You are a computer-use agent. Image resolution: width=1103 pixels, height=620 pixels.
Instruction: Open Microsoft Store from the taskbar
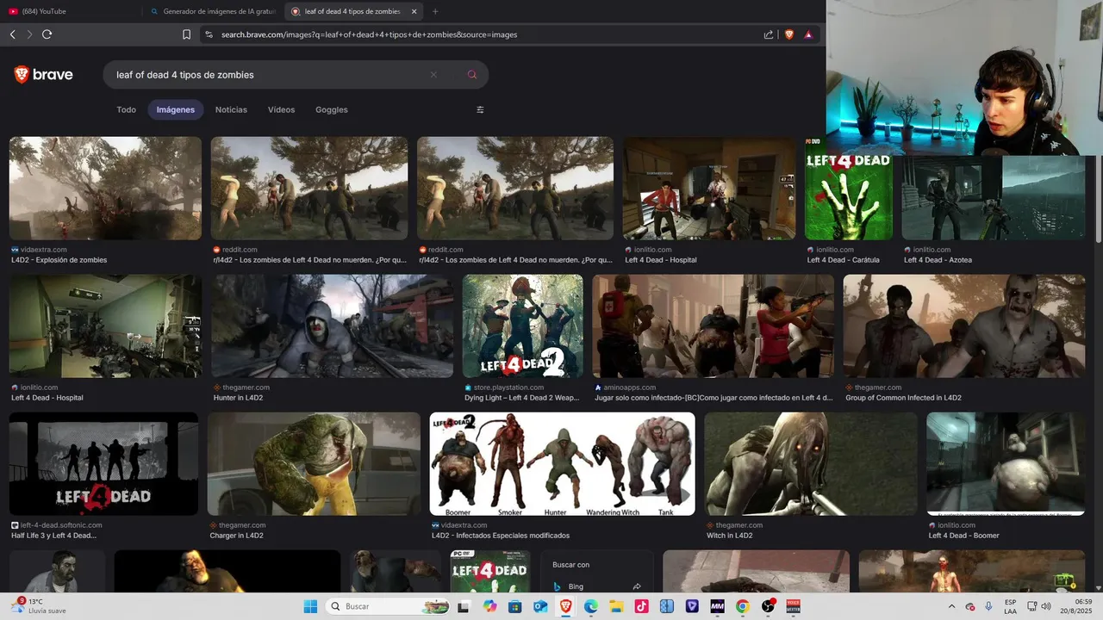515,606
